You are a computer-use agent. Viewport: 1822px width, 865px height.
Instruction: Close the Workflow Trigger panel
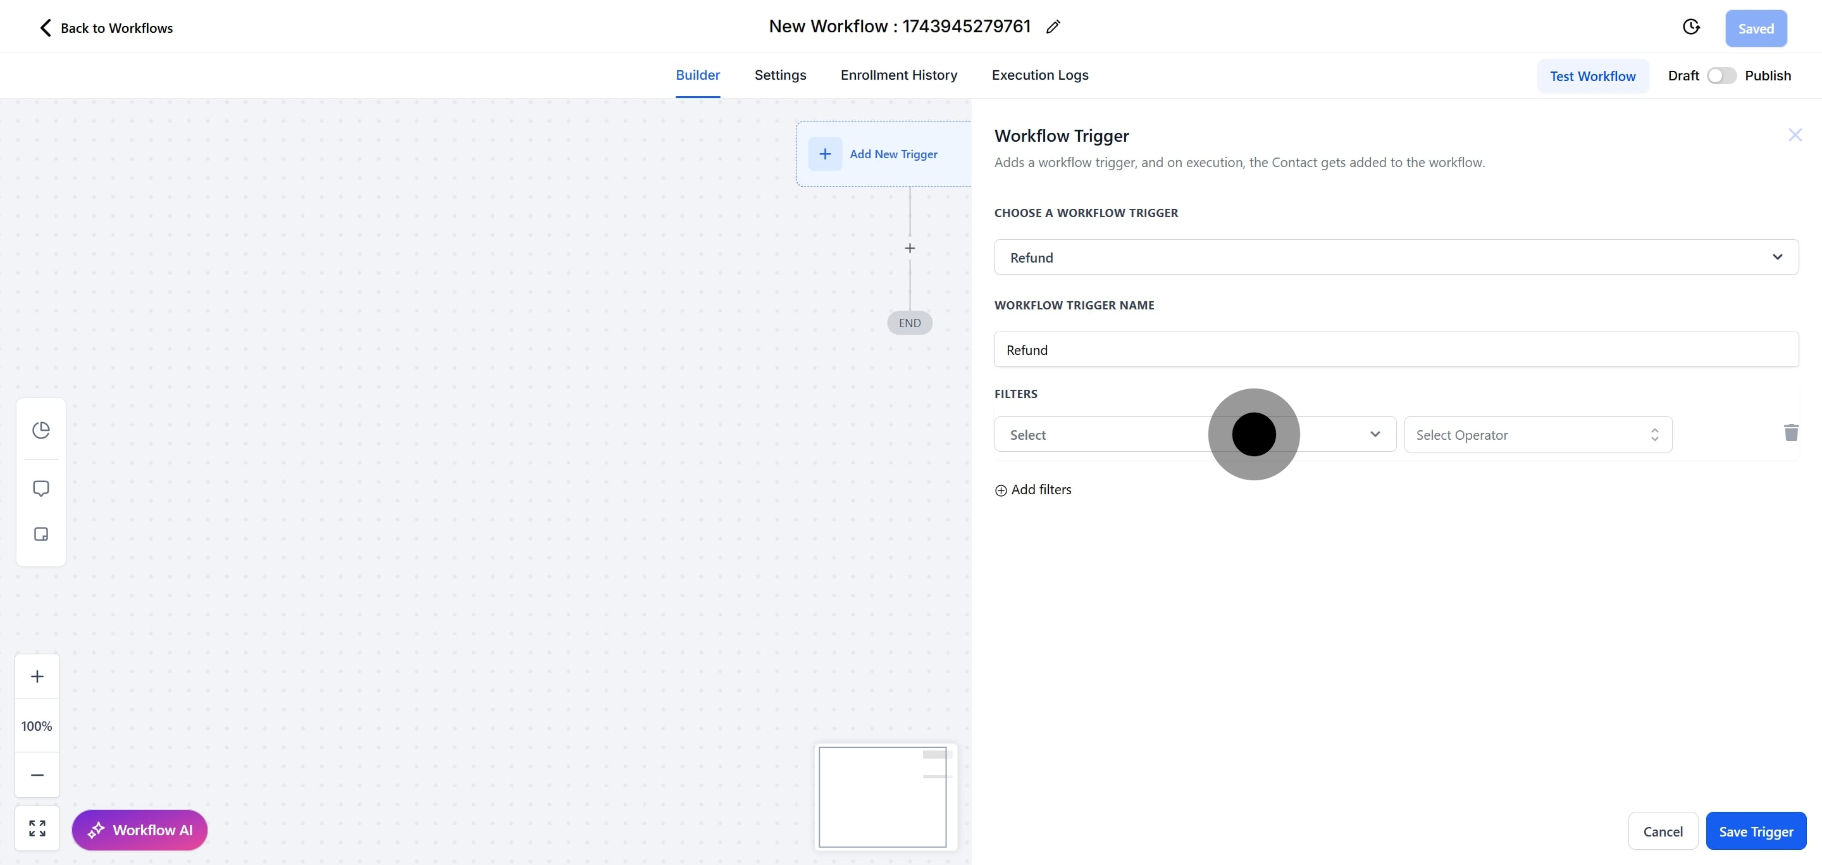click(x=1794, y=135)
